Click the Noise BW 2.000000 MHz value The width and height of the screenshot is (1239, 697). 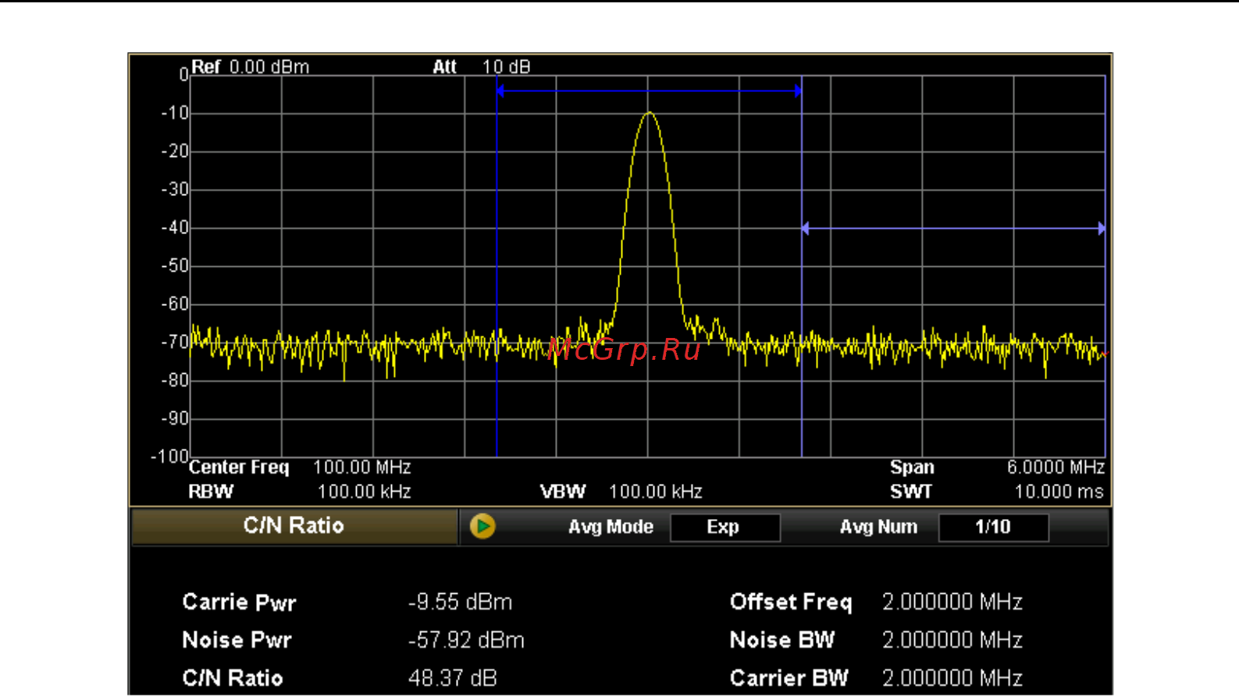coord(952,640)
